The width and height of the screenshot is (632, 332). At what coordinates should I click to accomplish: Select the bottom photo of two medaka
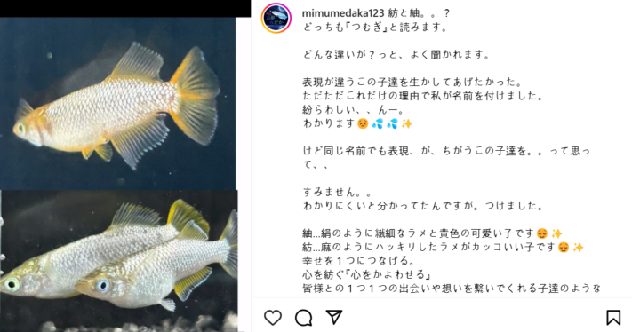119,261
